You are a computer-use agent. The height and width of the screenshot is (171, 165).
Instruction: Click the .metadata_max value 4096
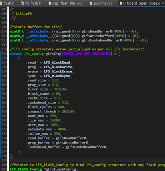pos(62,129)
